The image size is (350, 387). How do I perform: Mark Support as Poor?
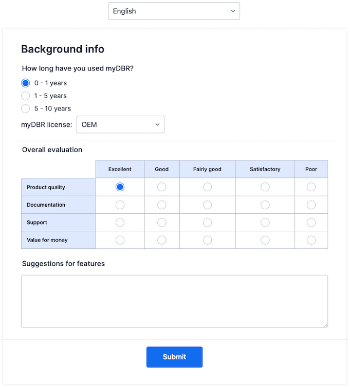coord(311,223)
